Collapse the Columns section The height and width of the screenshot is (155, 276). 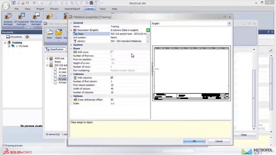(71, 74)
